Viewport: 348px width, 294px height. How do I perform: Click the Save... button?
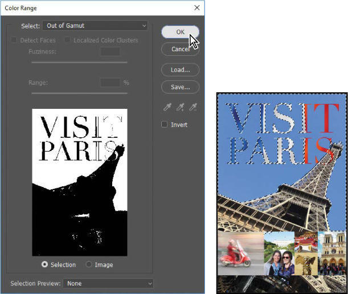[180, 87]
